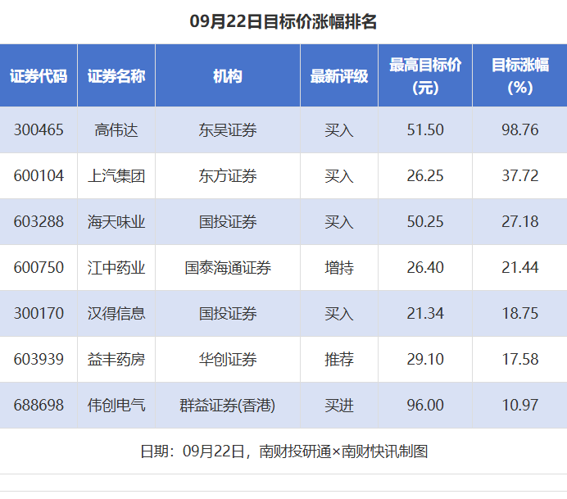Click the 证券名称 column header
The image size is (567, 499).
click(116, 76)
